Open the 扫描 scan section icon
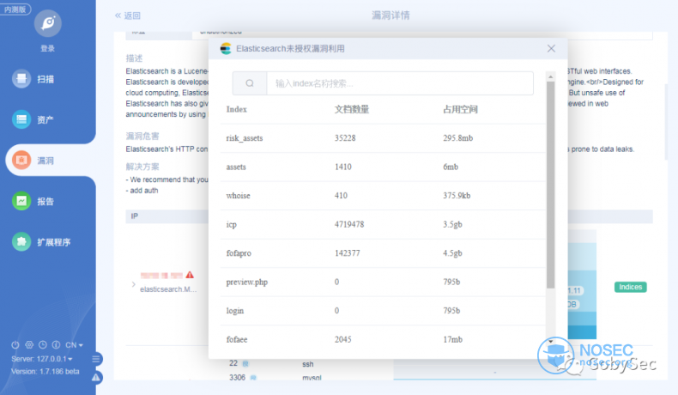Viewport: 678px width, 395px height. pos(21,79)
